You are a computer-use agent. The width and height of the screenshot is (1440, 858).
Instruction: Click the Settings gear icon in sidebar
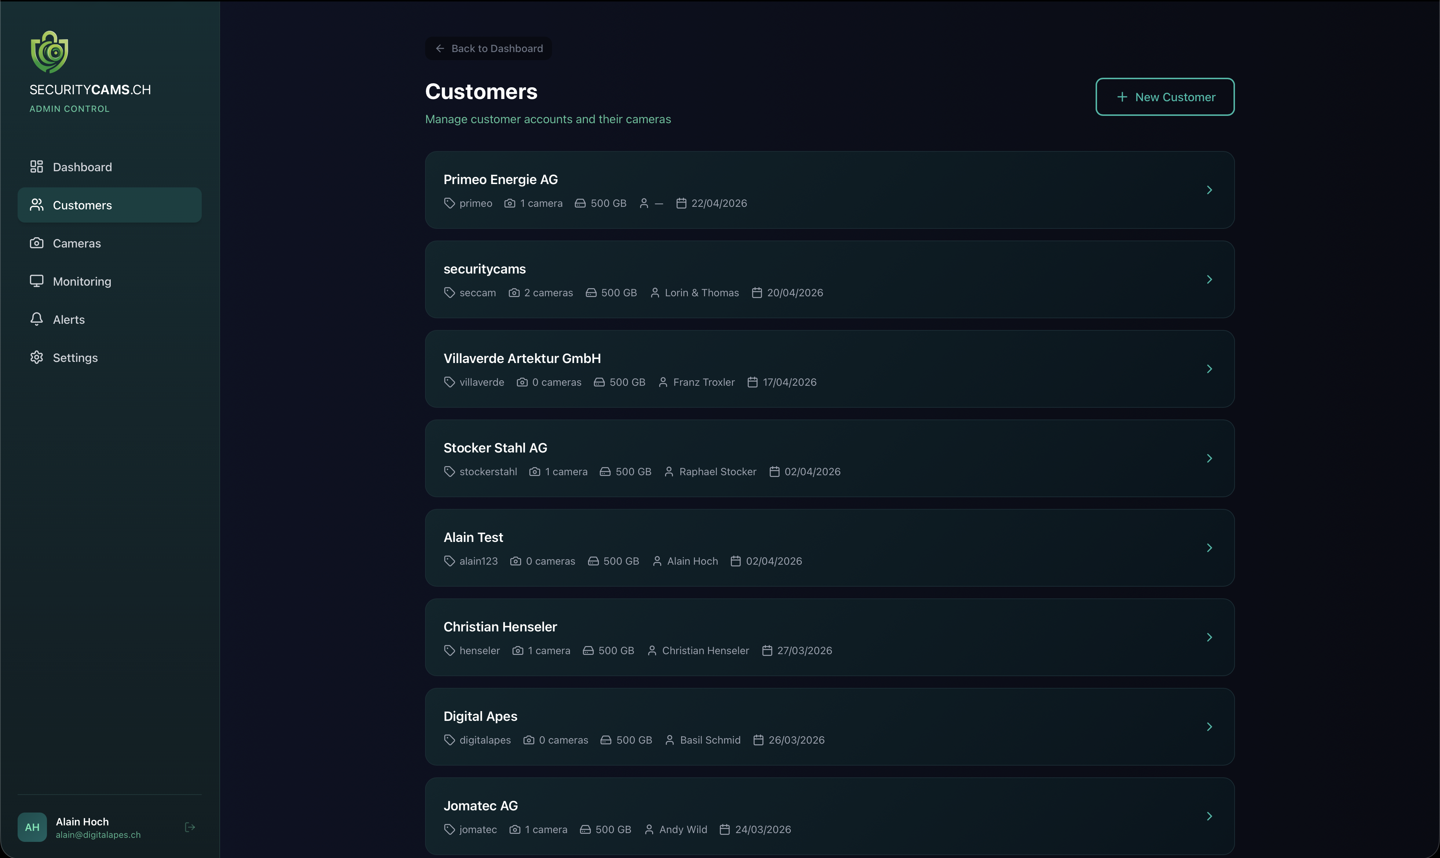[x=36, y=357]
